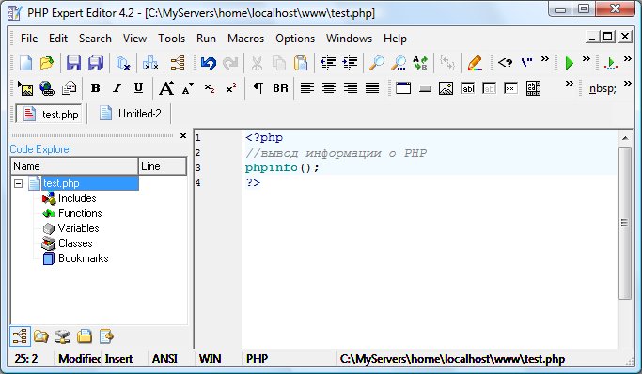Collapse the test.php tree node
642x374 pixels.
point(18,183)
